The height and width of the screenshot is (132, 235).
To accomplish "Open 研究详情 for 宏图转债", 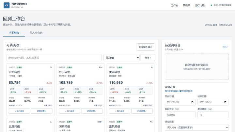I will pyautogui.click(x=42, y=111).
